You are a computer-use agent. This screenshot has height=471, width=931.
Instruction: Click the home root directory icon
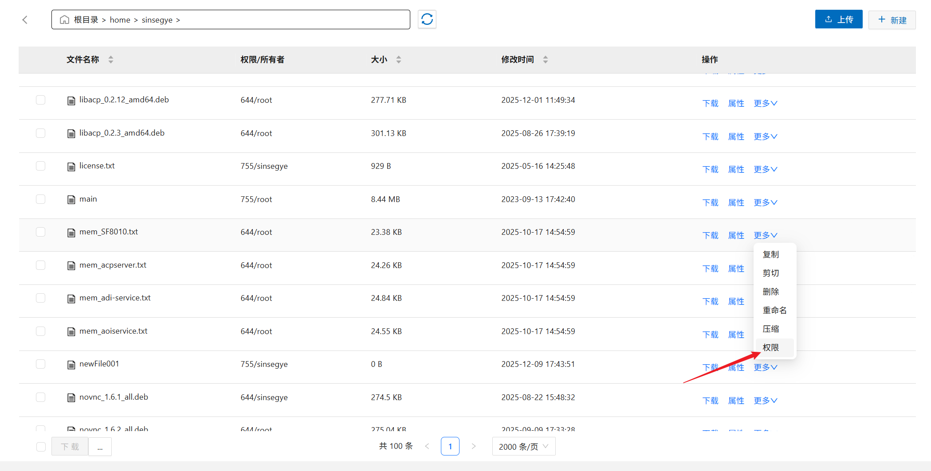(65, 20)
